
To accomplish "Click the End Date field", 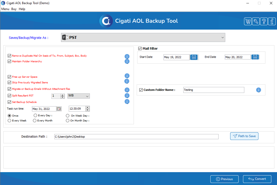I will 238,57.
